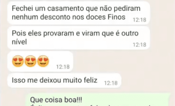Select the "Isso me deixou muito feliz" message
175x106 pixels.
(x=64, y=80)
